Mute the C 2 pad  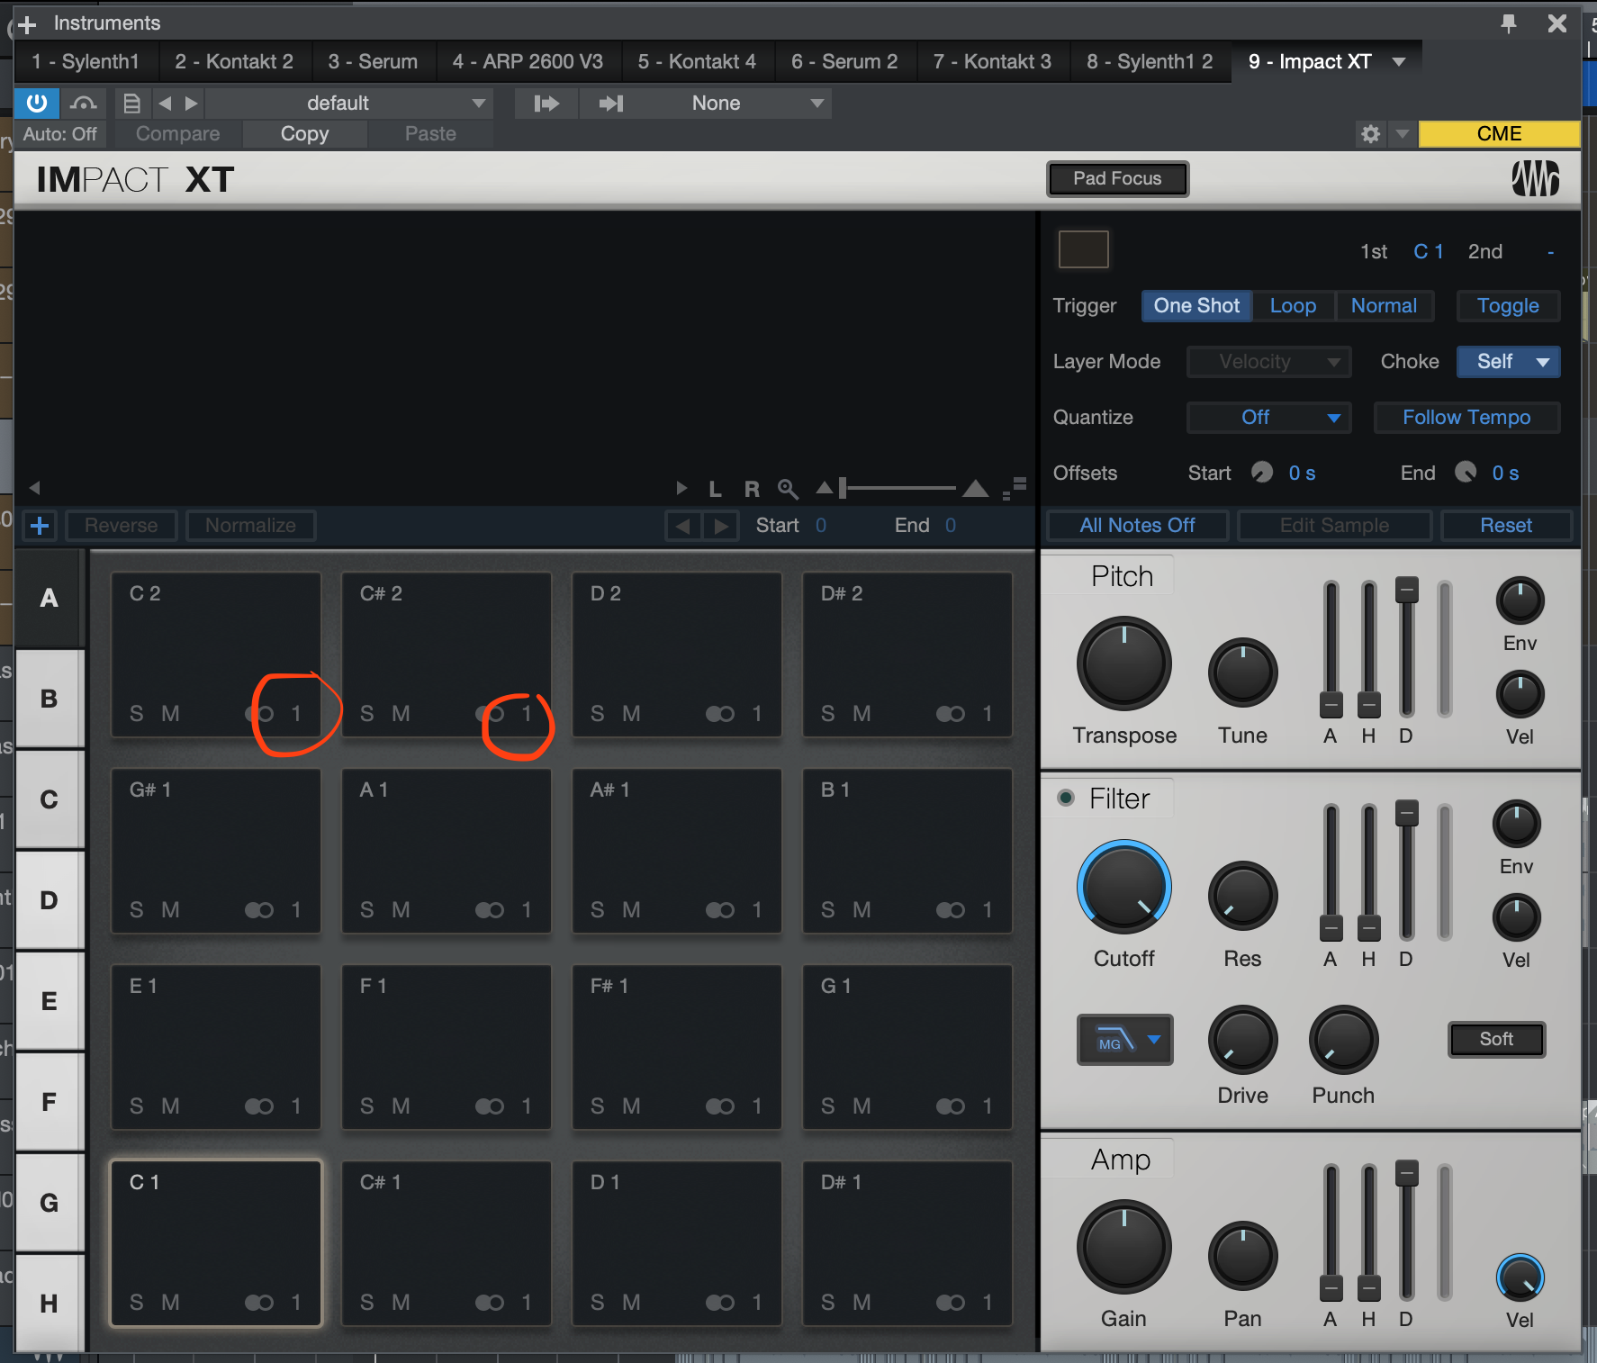pyautogui.click(x=170, y=714)
